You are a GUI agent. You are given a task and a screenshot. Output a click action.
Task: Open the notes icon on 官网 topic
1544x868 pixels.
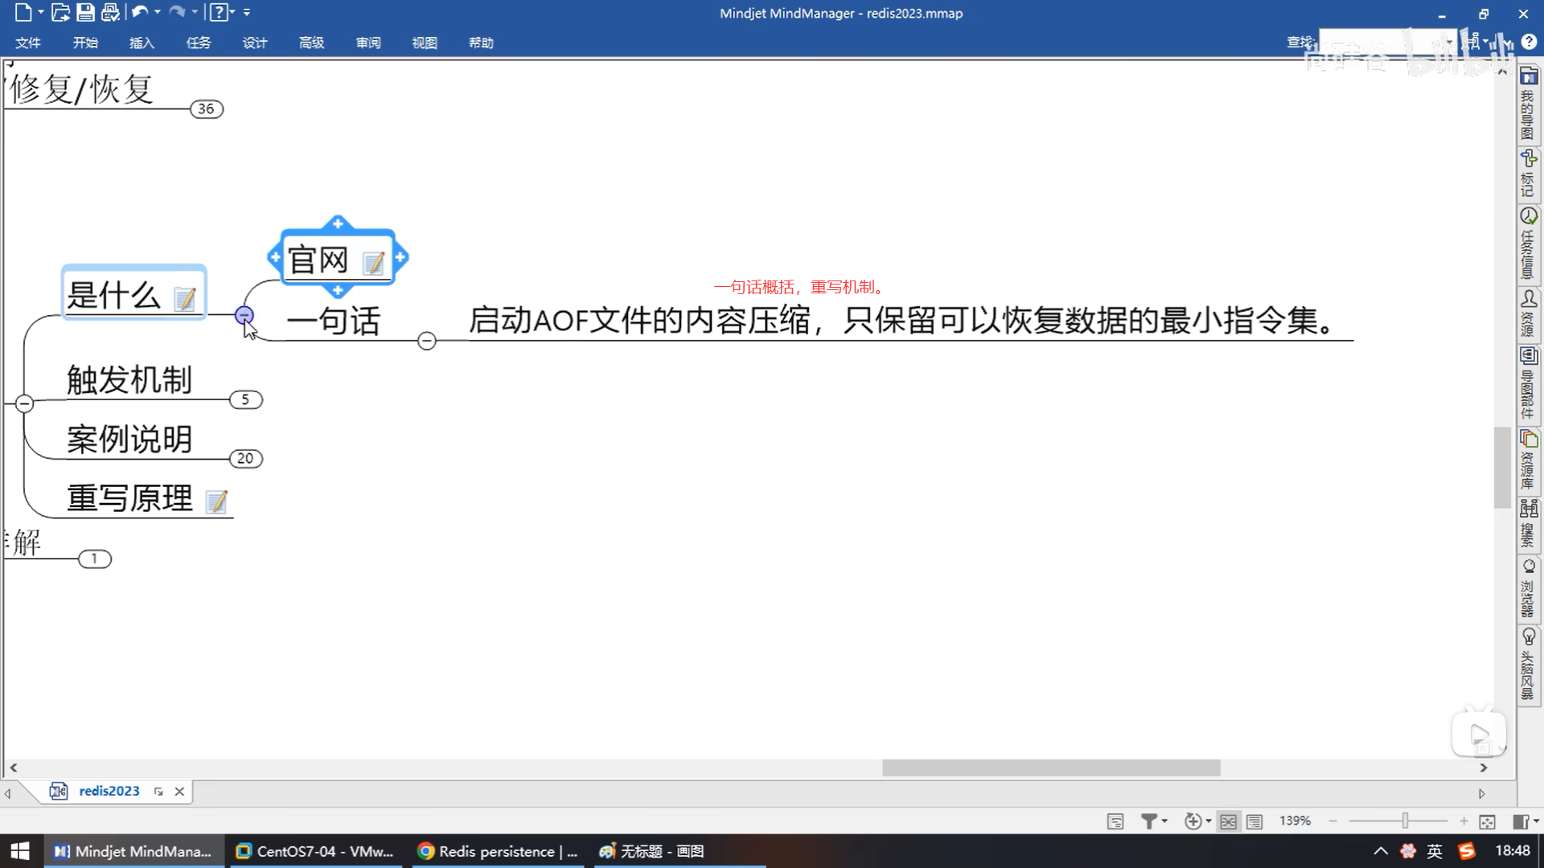click(x=373, y=263)
